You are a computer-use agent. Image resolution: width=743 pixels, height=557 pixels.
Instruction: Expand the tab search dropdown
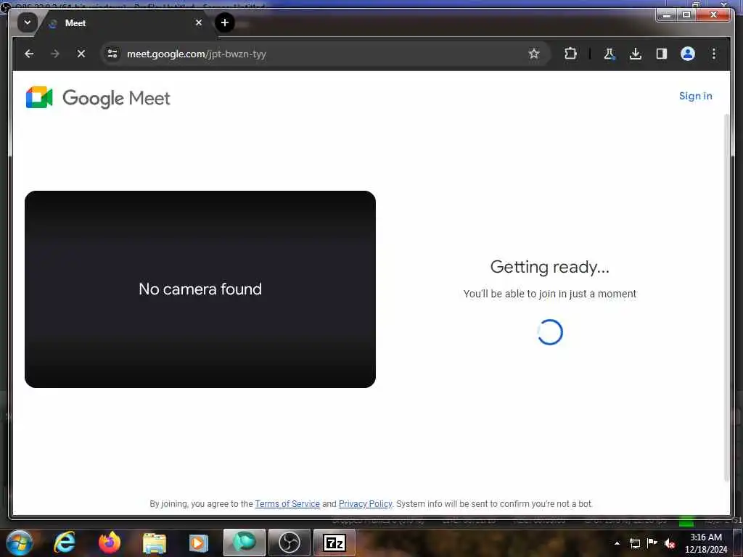coord(27,22)
